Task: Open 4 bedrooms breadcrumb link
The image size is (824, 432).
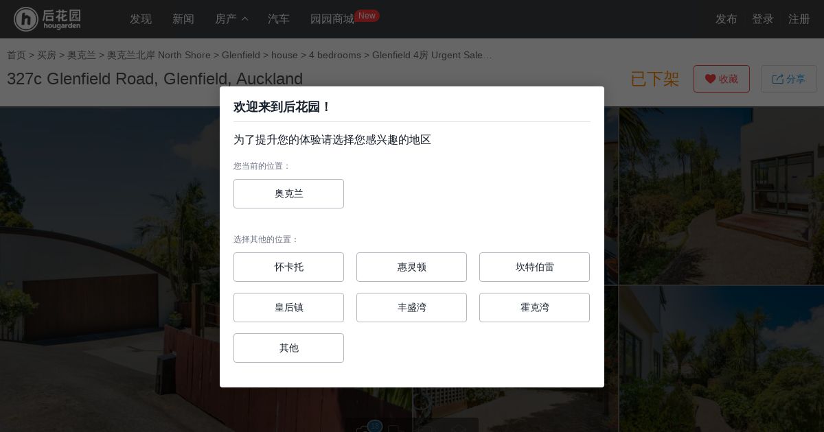Action: (335, 55)
